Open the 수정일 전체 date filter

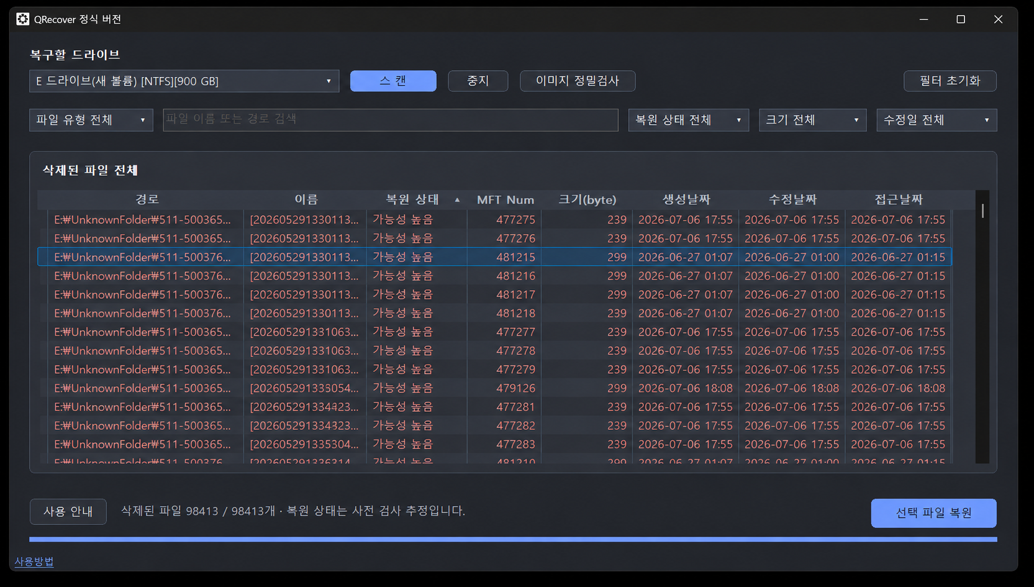936,120
